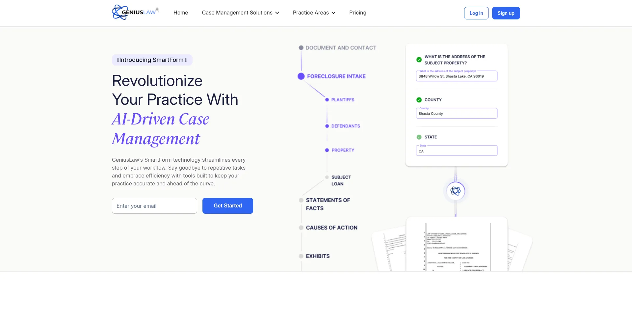The height and width of the screenshot is (327, 632).
Task: Click the GeniusLaw logo
Action: point(135,13)
